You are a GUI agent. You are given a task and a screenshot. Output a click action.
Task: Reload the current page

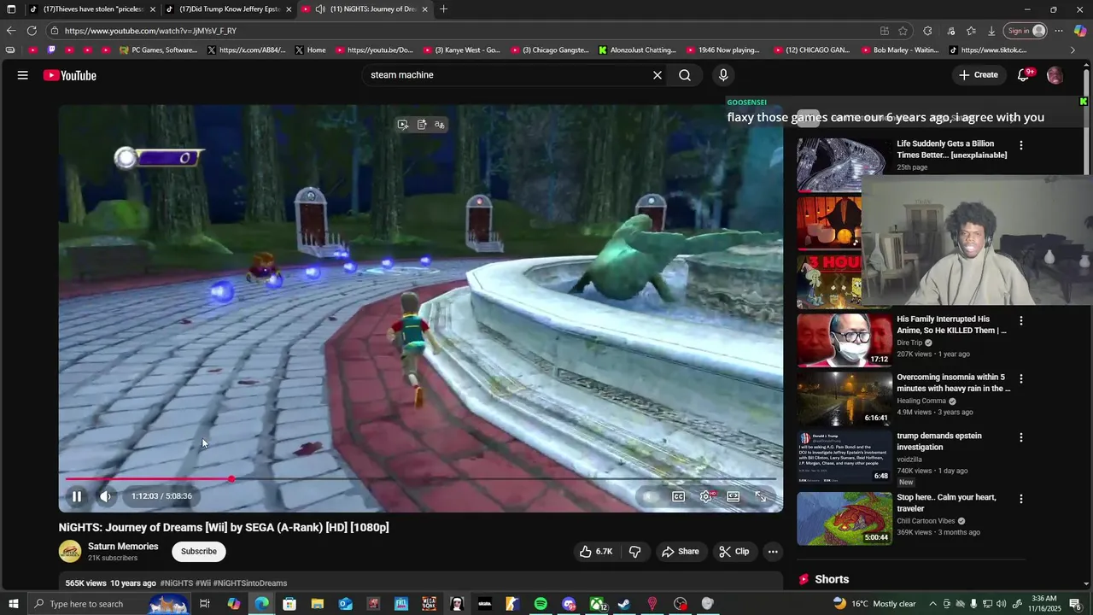(x=32, y=31)
